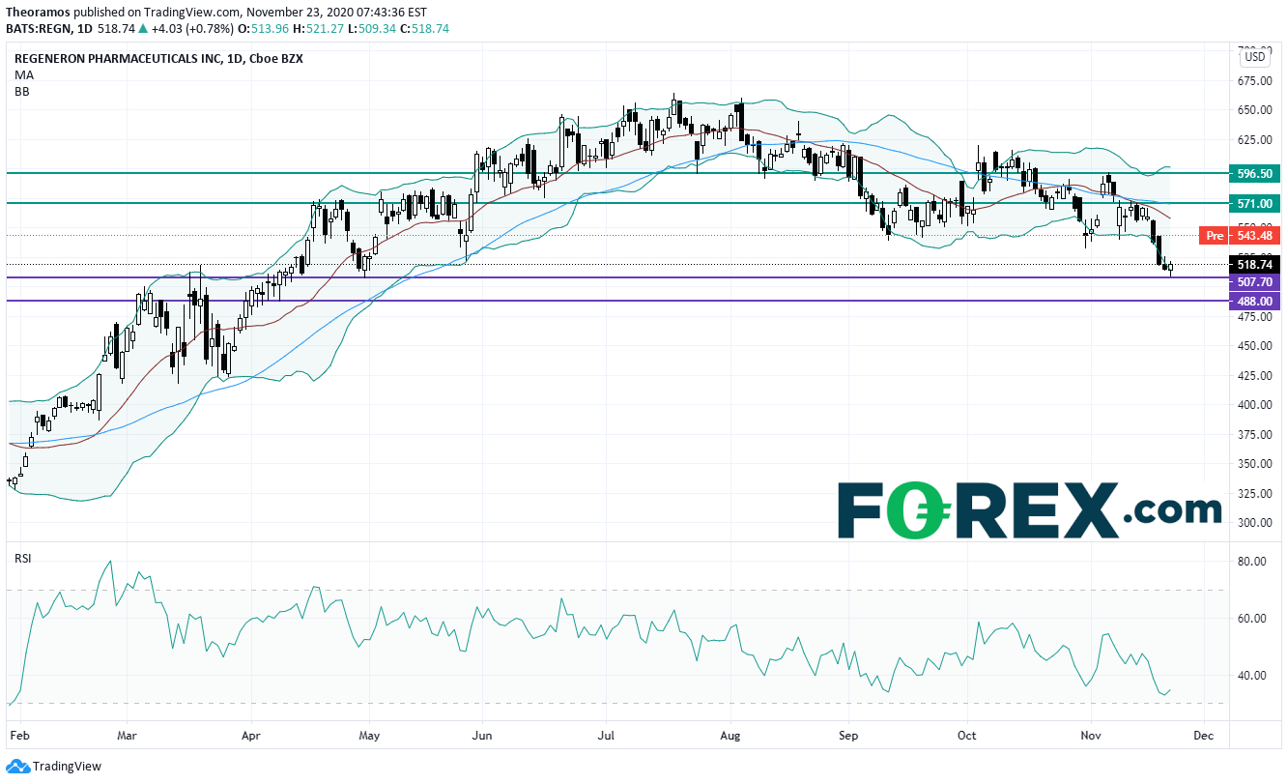Screen dimensions: 1288x784
Task: Click the purple 507.70 price level tag
Action: coord(1253,282)
